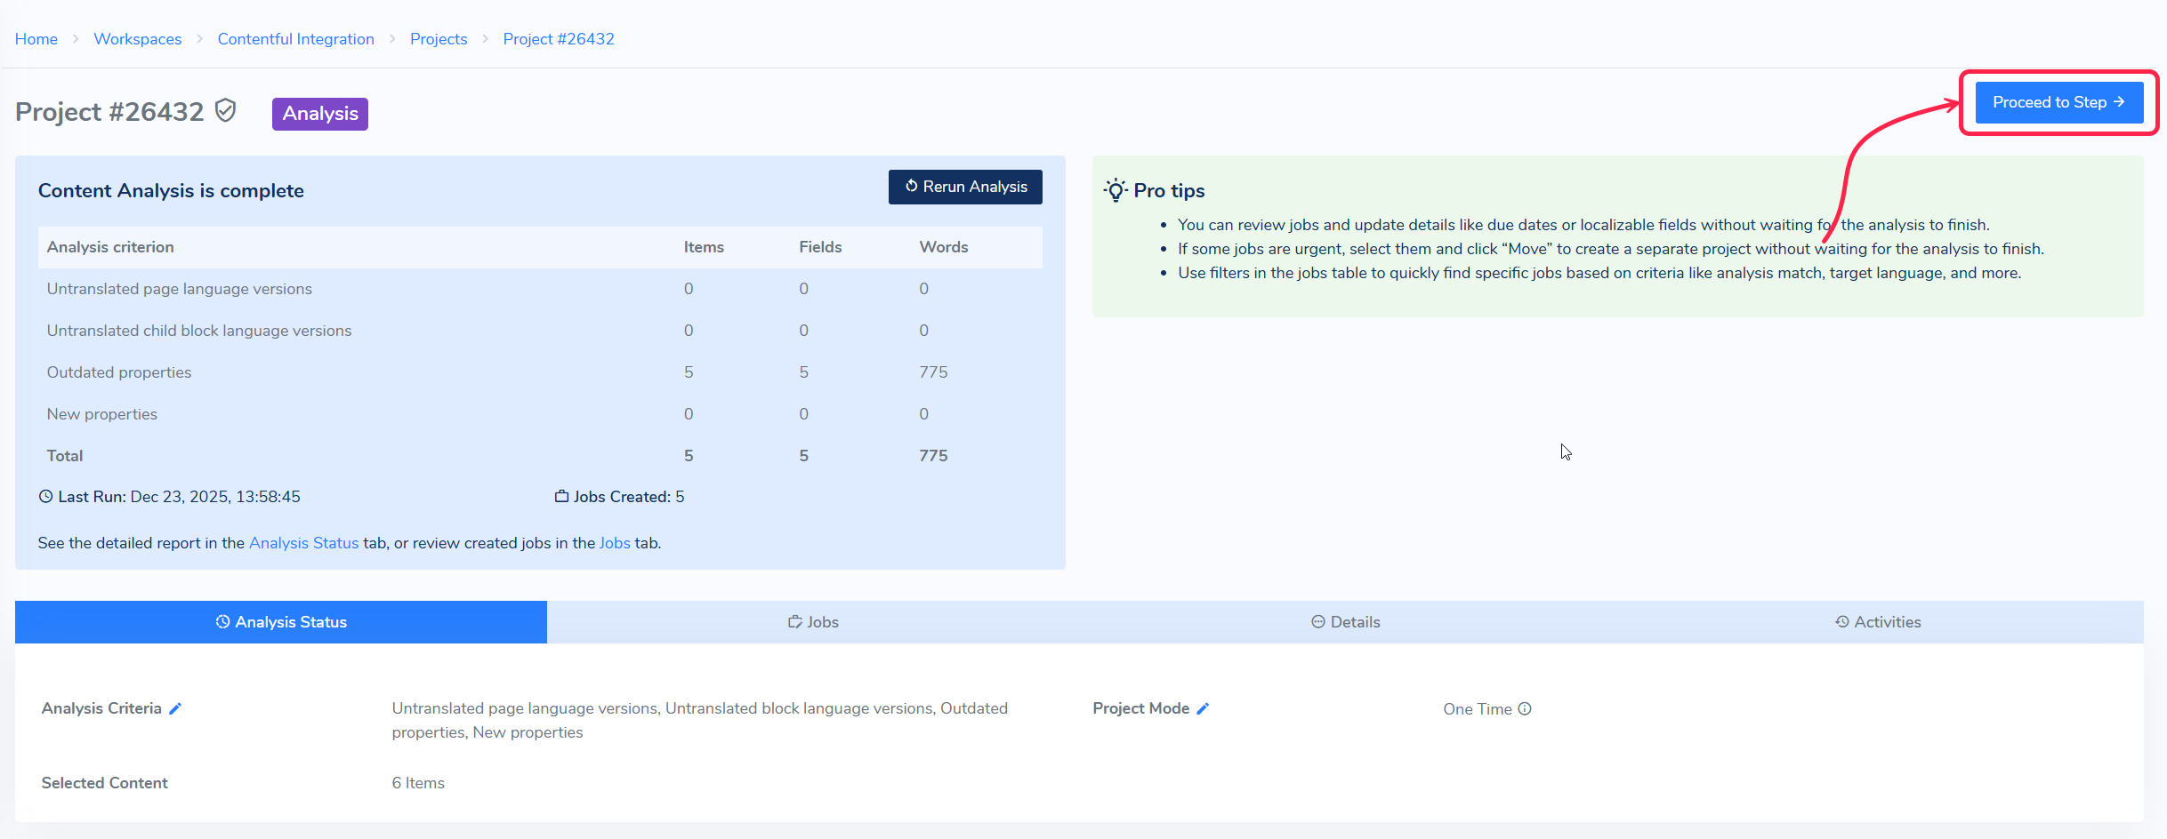Click the Items column header

[x=704, y=247]
